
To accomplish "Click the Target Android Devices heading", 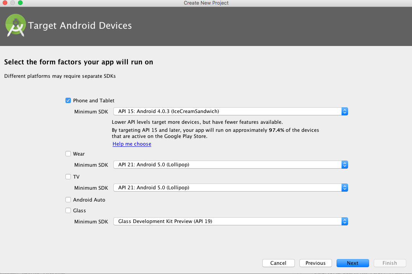I will (x=80, y=26).
